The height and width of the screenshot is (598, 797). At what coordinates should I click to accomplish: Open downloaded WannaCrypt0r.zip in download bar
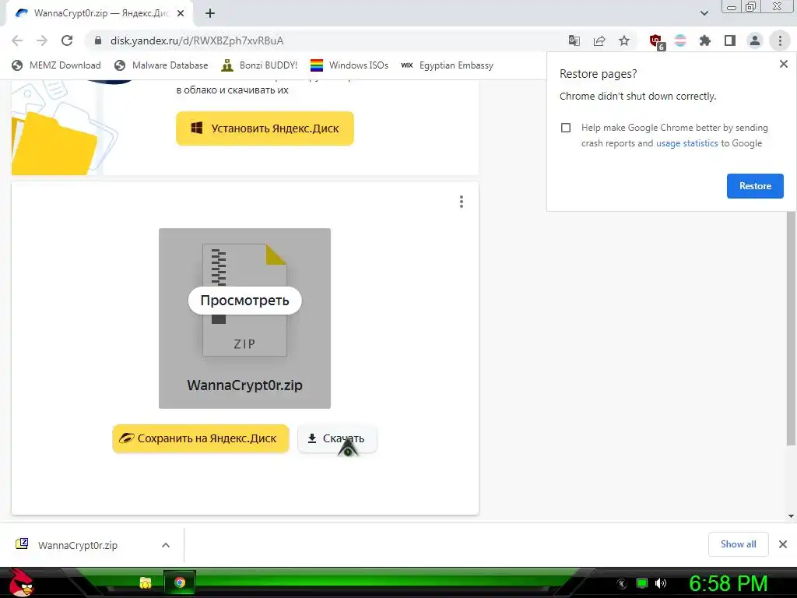(x=78, y=545)
